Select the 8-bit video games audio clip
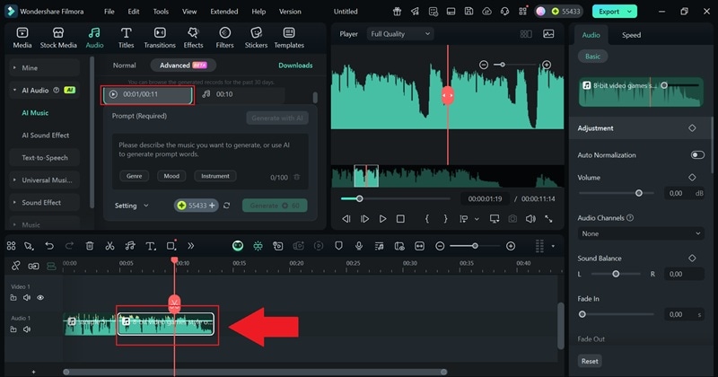 pos(166,324)
